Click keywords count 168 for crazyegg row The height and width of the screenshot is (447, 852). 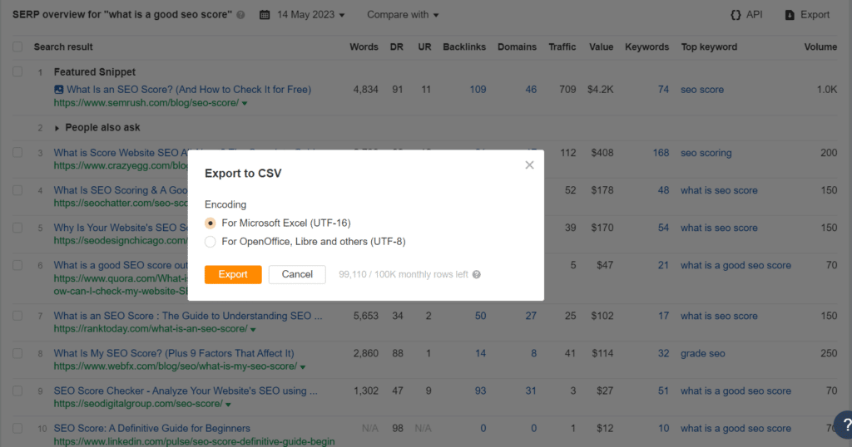click(x=661, y=153)
